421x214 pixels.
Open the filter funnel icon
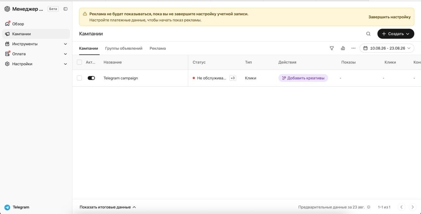[332, 48]
